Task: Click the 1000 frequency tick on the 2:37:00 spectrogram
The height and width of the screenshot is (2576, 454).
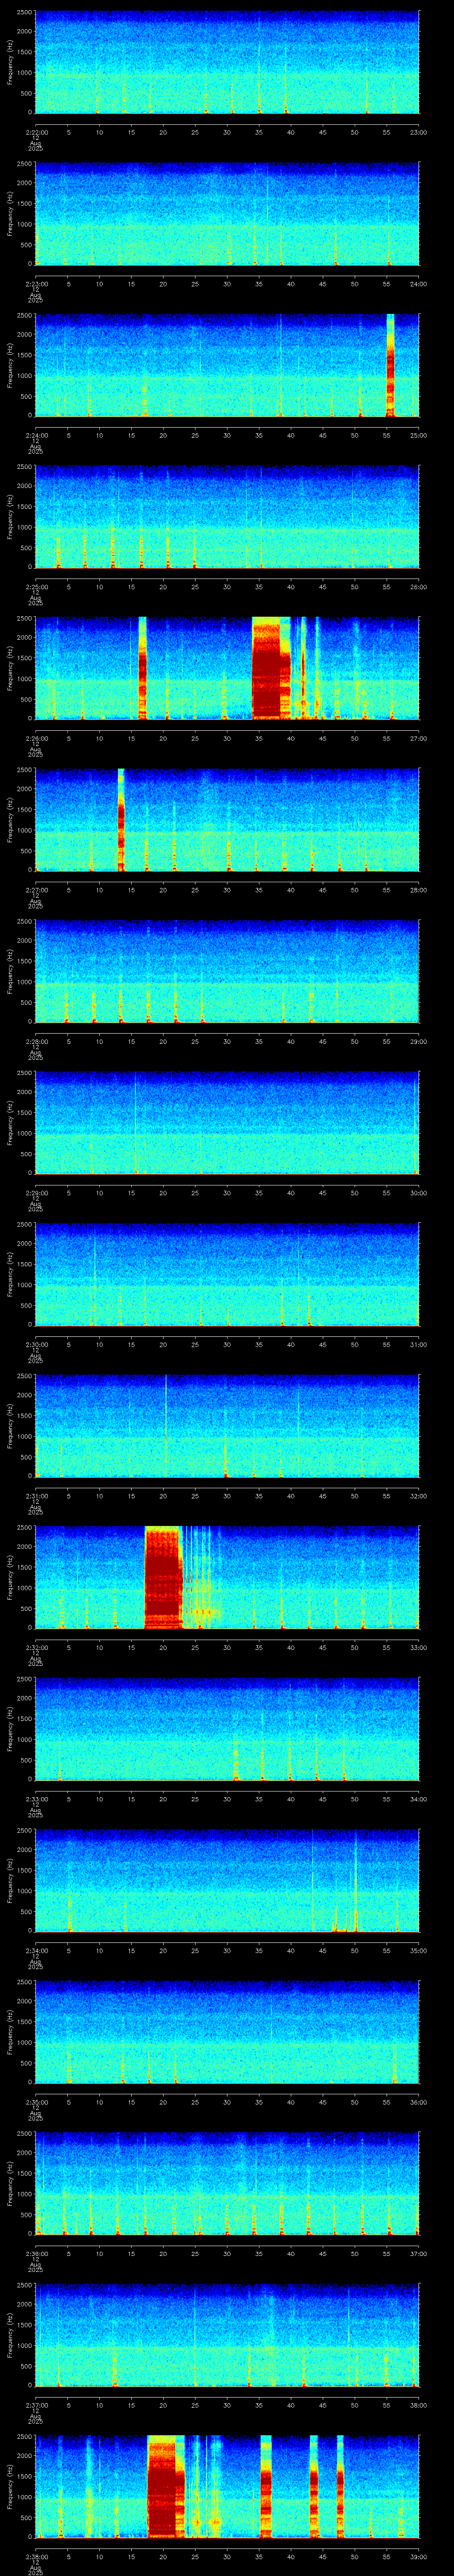Action: [x=23, y=2346]
